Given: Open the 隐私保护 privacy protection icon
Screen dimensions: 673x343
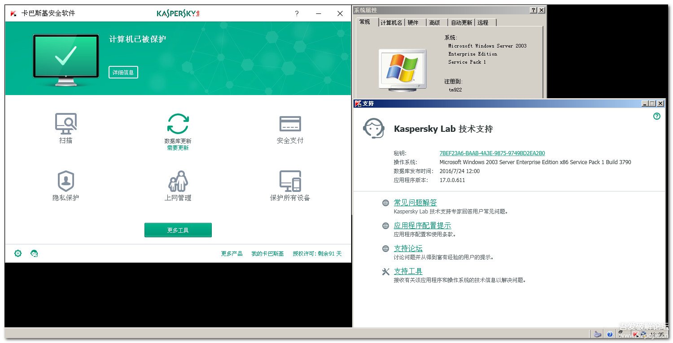Looking at the screenshot, I should pos(66,181).
